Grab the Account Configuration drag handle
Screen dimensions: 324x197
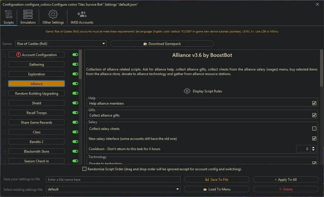[x=5, y=55]
